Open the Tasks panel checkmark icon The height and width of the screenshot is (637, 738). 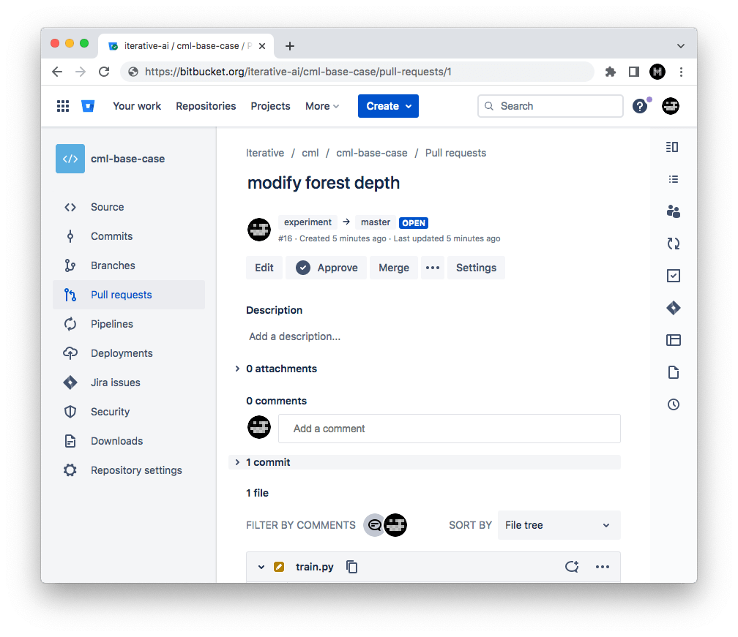[x=673, y=276]
